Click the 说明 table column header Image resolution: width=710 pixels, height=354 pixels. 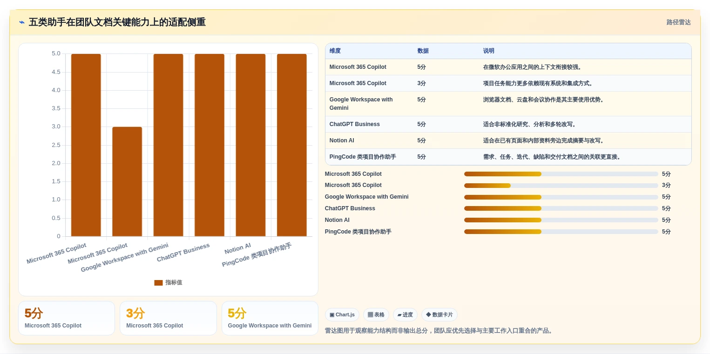click(489, 51)
